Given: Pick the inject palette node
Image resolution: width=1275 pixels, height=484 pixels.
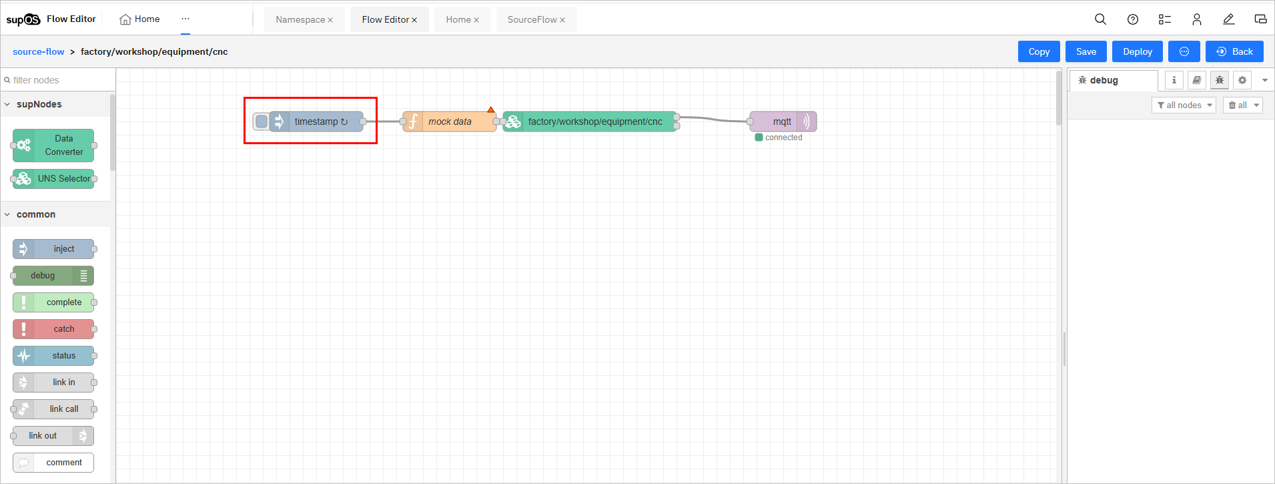Looking at the screenshot, I should click(53, 249).
